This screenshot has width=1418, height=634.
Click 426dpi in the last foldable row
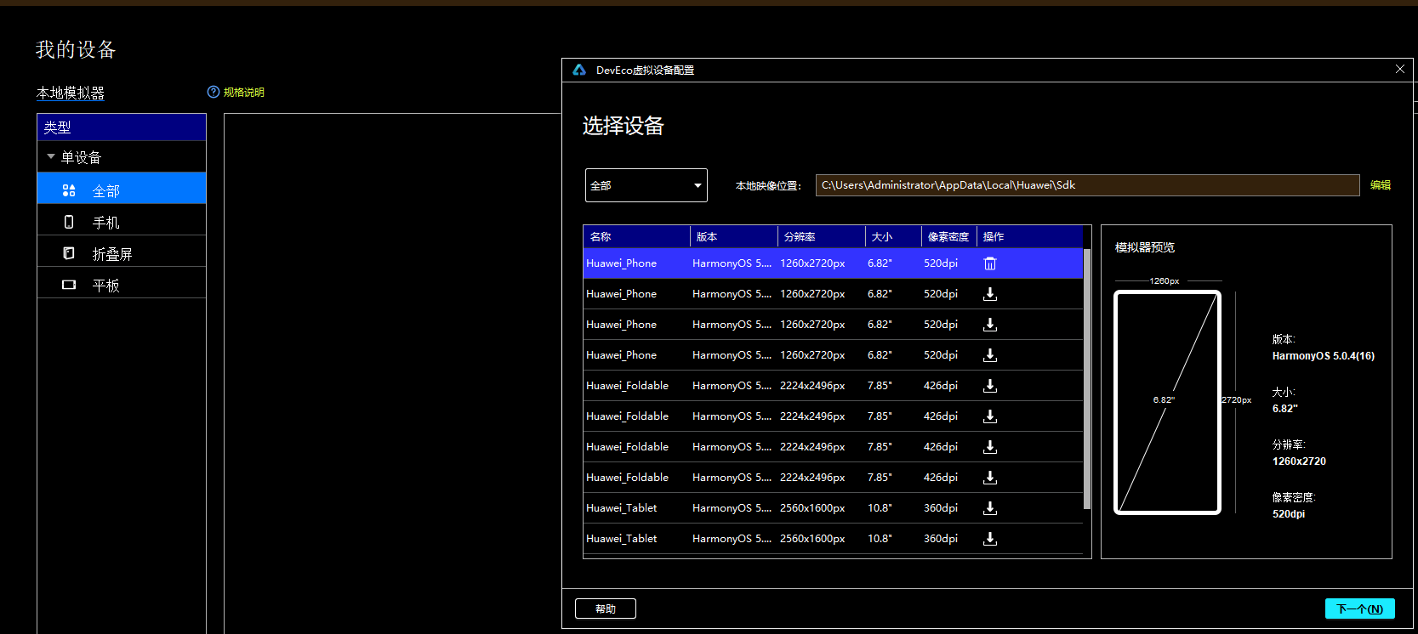tap(941, 478)
